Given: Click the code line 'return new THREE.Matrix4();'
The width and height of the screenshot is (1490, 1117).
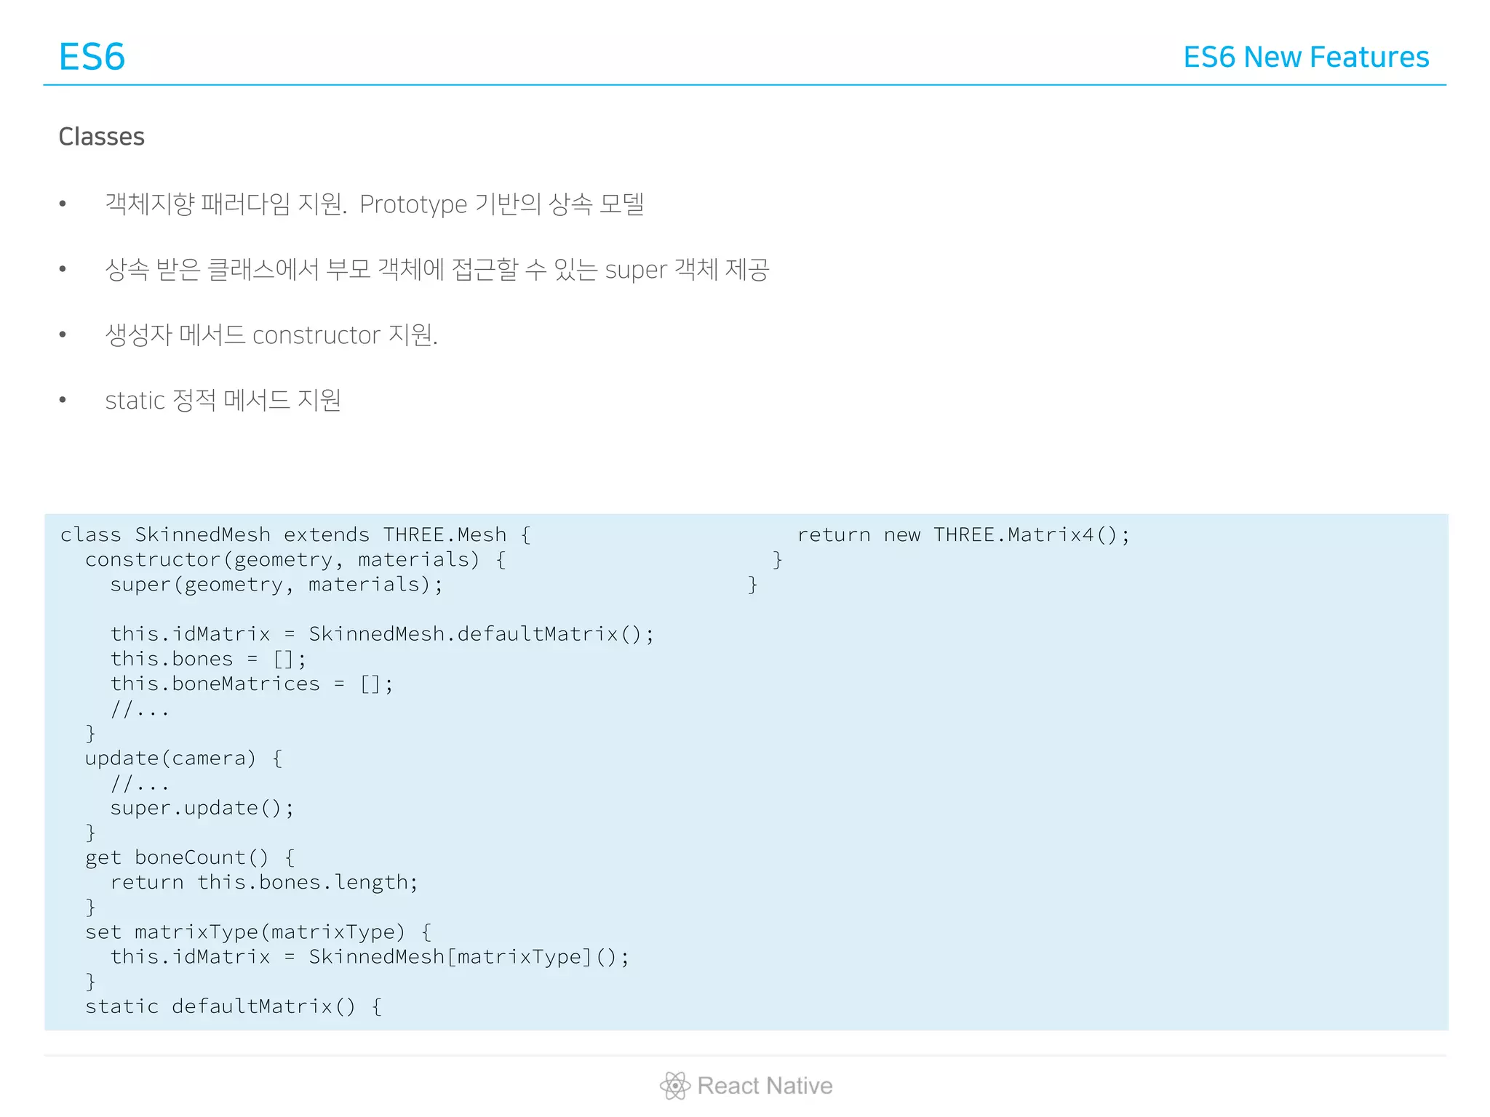Looking at the screenshot, I should (964, 535).
